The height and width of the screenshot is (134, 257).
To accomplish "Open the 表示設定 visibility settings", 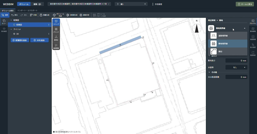I will coord(4,29).
